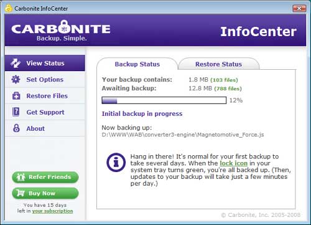Image resolution: width=311 pixels, height=225 pixels.
Task: Click the InfoCenter header title
Action: [x=258, y=32]
